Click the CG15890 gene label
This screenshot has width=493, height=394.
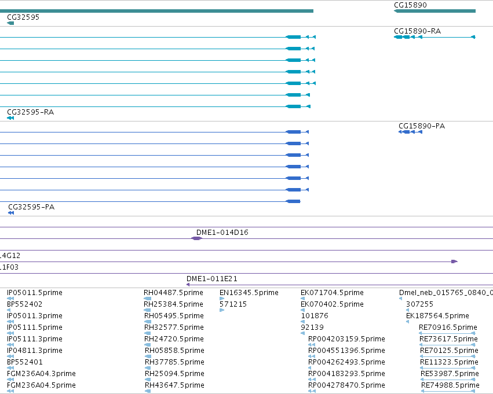pos(410,5)
